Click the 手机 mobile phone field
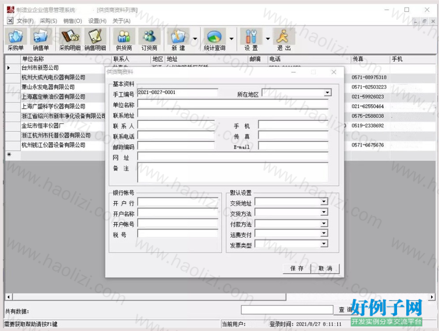The width and height of the screenshot is (439, 331). tap(293, 125)
